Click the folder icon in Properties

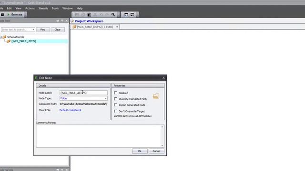pyautogui.click(x=156, y=96)
